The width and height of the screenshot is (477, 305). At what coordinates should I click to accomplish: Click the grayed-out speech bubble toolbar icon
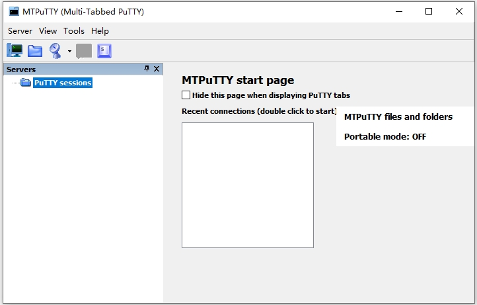point(84,51)
